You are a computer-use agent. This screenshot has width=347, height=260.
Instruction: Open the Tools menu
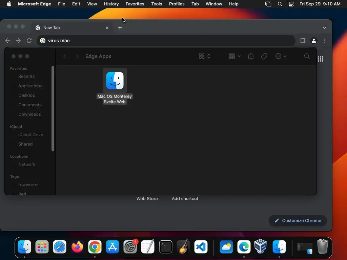pos(157,4)
